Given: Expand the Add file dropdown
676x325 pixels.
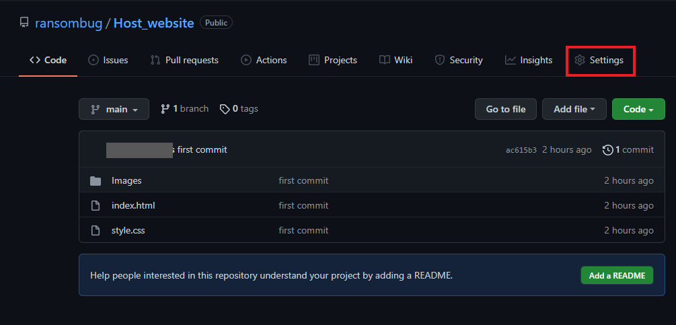Looking at the screenshot, I should (574, 109).
